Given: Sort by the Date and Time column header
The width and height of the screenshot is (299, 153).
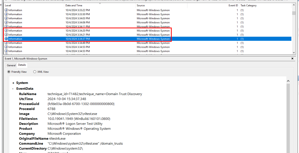Looking at the screenshot, I should (x=74, y=5).
